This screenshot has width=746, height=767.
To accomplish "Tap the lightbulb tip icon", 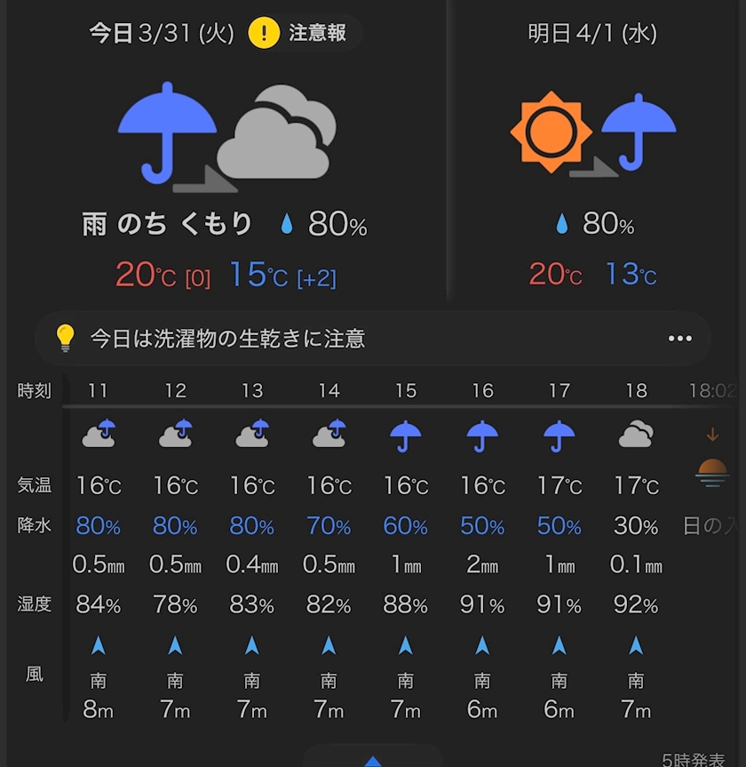I will [65, 338].
